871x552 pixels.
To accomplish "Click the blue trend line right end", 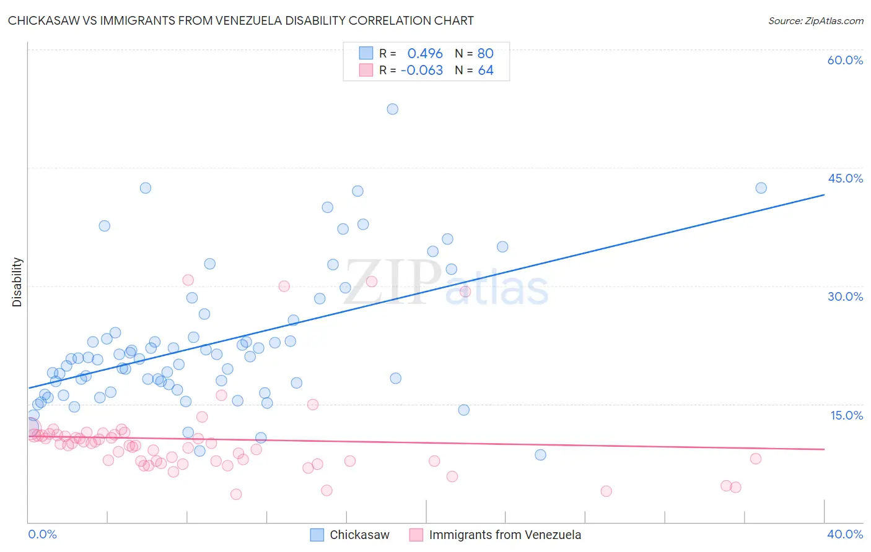I will click(823, 195).
